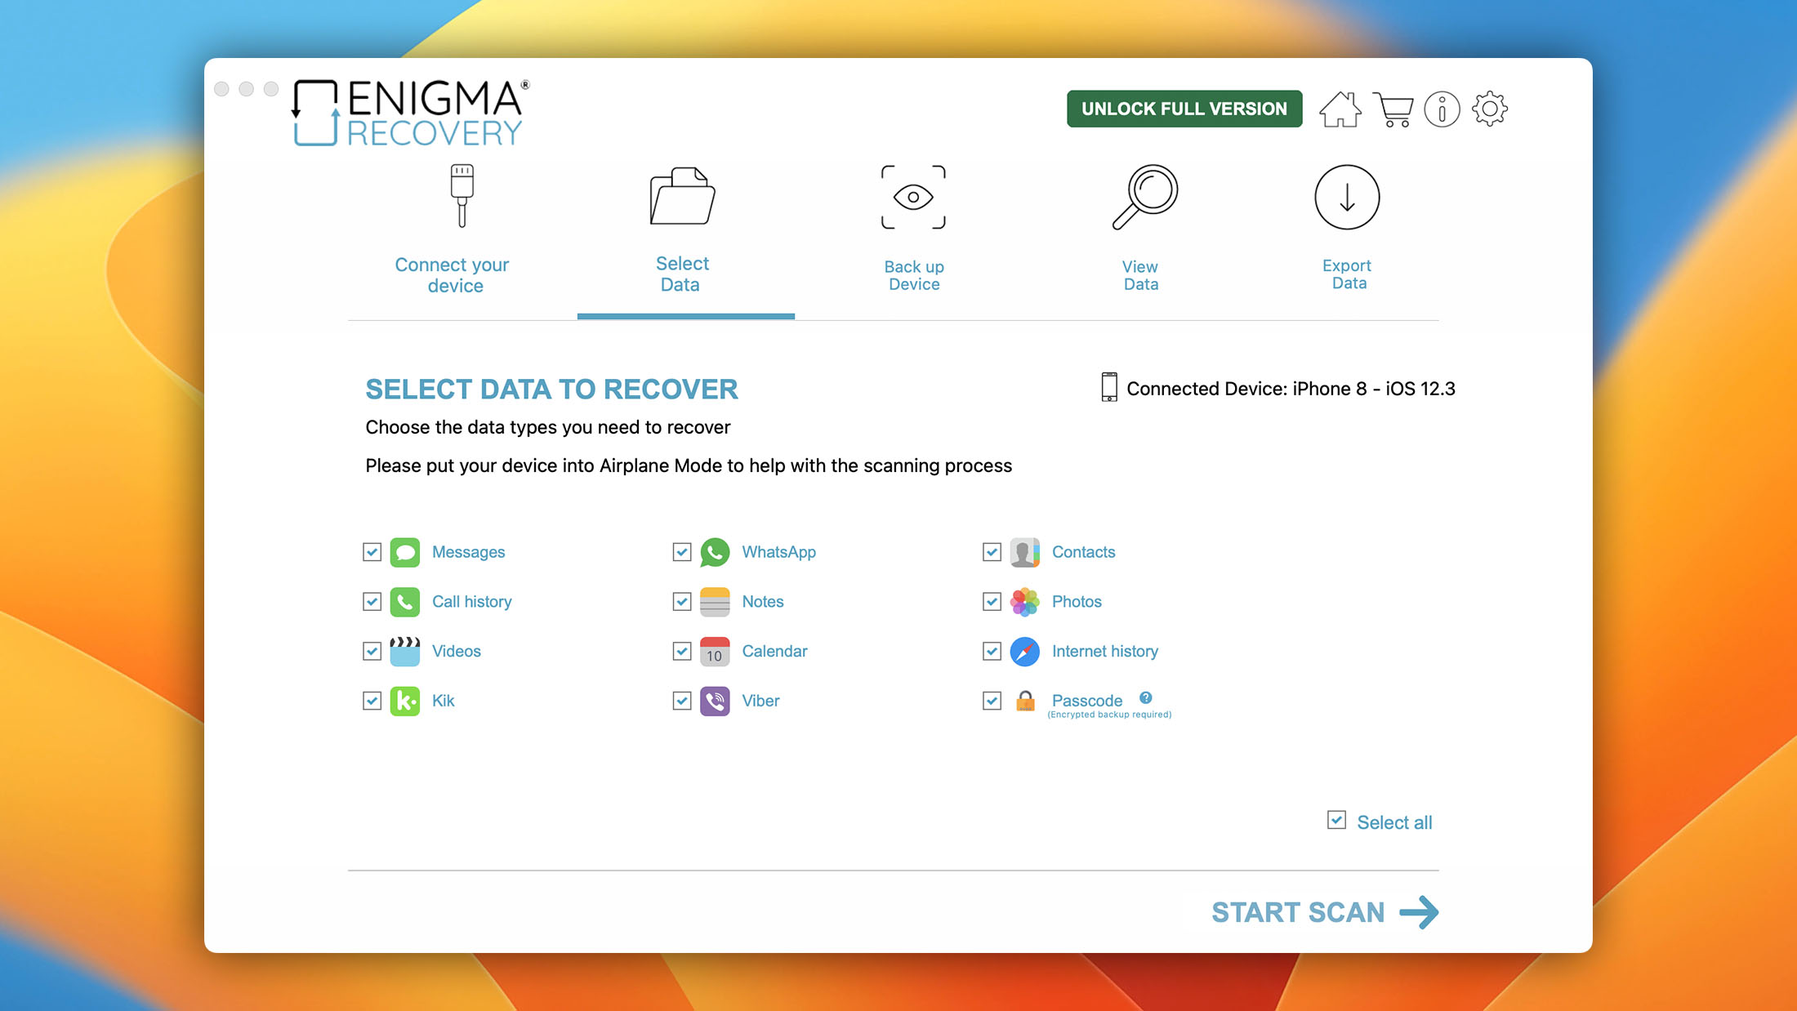The width and height of the screenshot is (1797, 1011).
Task: Click the window close button
Action: click(x=221, y=88)
